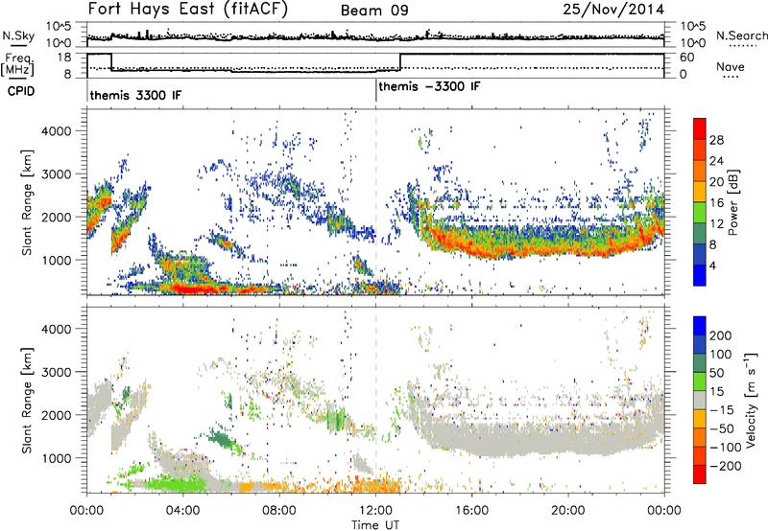
Task: Click the dashed 12:00 line in velocity panel
Action: point(375,400)
